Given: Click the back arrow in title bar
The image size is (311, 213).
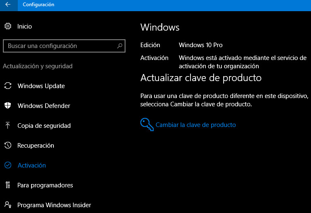Looking at the screenshot, I should [x=8, y=5].
